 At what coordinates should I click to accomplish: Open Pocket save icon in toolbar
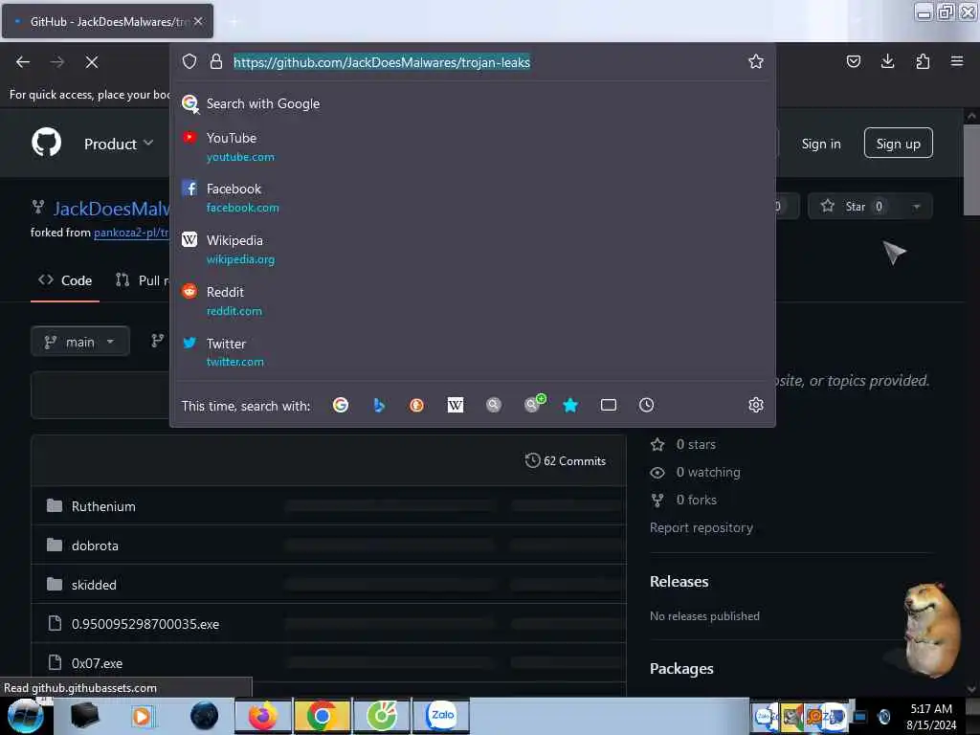click(853, 61)
